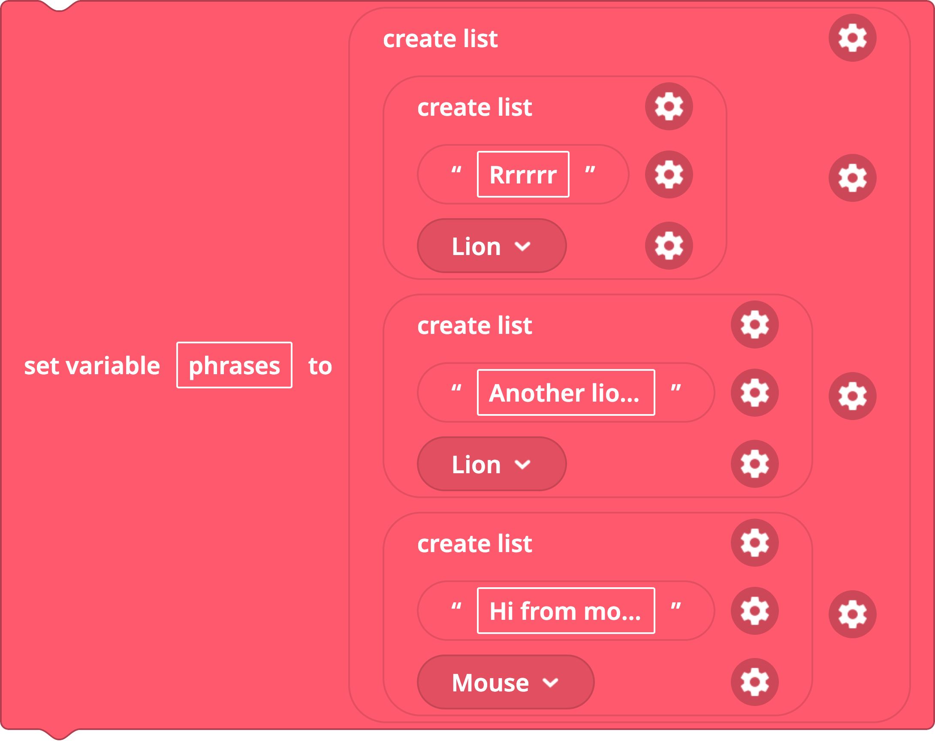The width and height of the screenshot is (935, 754).
Task: Edit the Another lio... text field
Action: point(566,393)
